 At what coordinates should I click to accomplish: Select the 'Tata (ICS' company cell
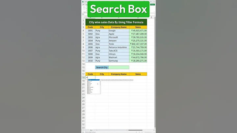click(119, 51)
